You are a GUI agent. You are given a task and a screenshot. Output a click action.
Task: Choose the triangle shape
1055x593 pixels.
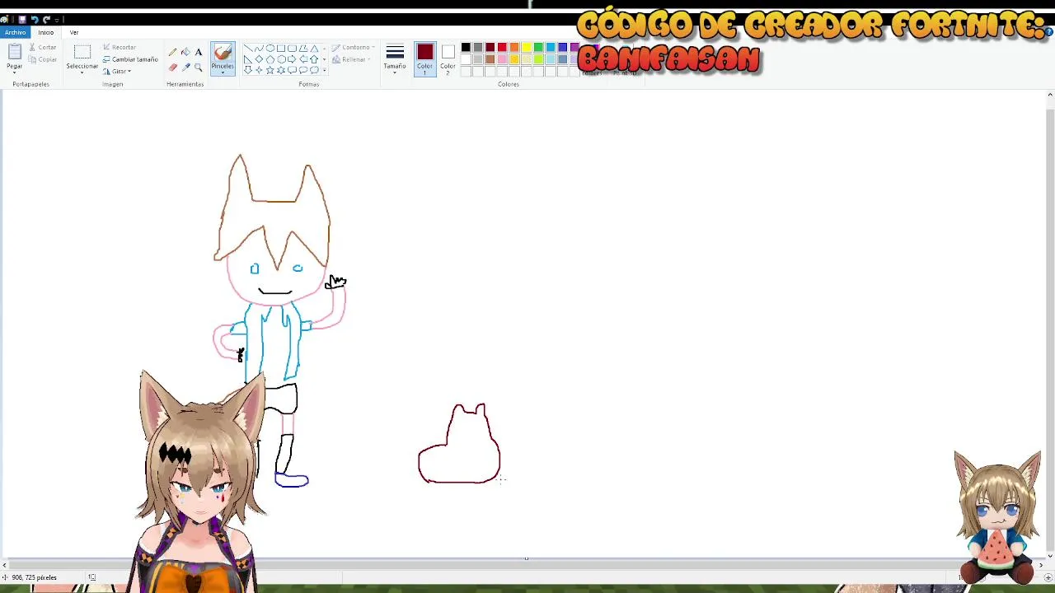(x=314, y=48)
